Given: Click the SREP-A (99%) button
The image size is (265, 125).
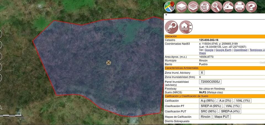Looking at the screenshot, I should tap(211, 106).
